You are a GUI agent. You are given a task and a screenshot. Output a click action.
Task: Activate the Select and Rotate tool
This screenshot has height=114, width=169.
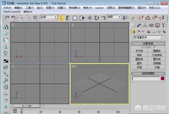click(x=97, y=18)
